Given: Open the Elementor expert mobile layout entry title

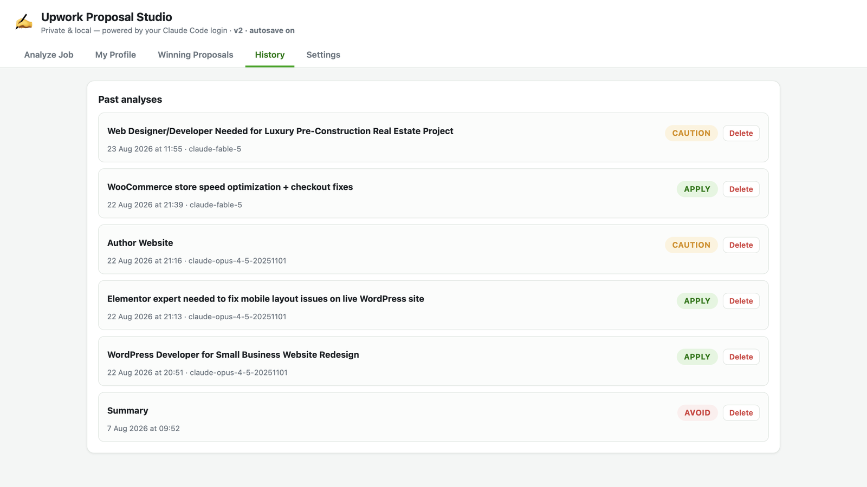Looking at the screenshot, I should tap(266, 299).
